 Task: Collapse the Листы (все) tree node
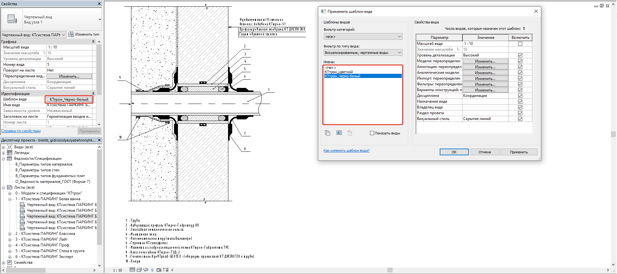[x=4, y=187]
